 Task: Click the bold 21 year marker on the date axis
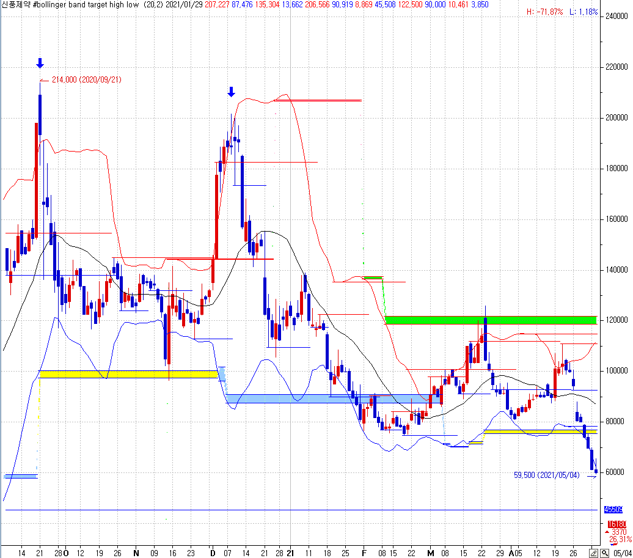coord(290,553)
